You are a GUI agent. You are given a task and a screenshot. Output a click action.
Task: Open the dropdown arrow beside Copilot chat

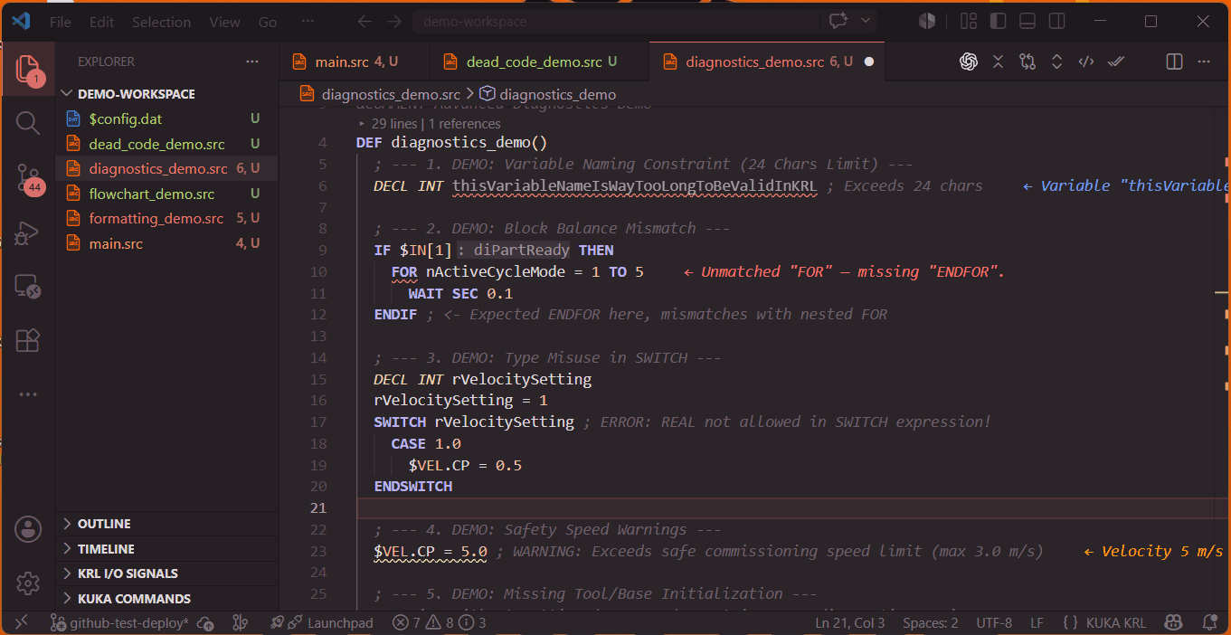pyautogui.click(x=866, y=21)
